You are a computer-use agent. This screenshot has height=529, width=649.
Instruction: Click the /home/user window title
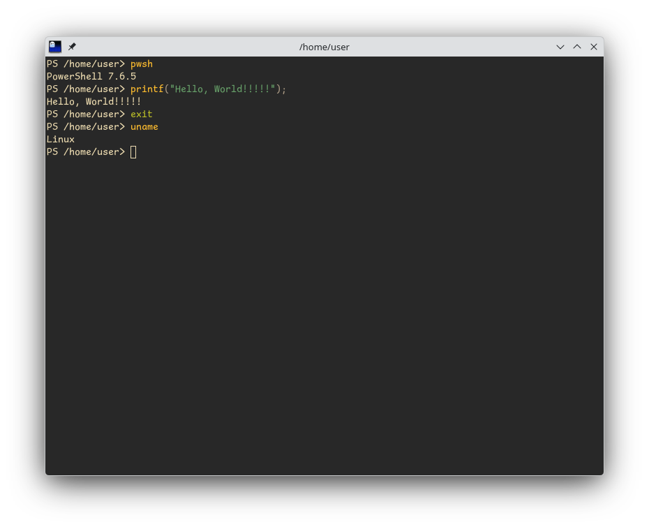pyautogui.click(x=324, y=47)
